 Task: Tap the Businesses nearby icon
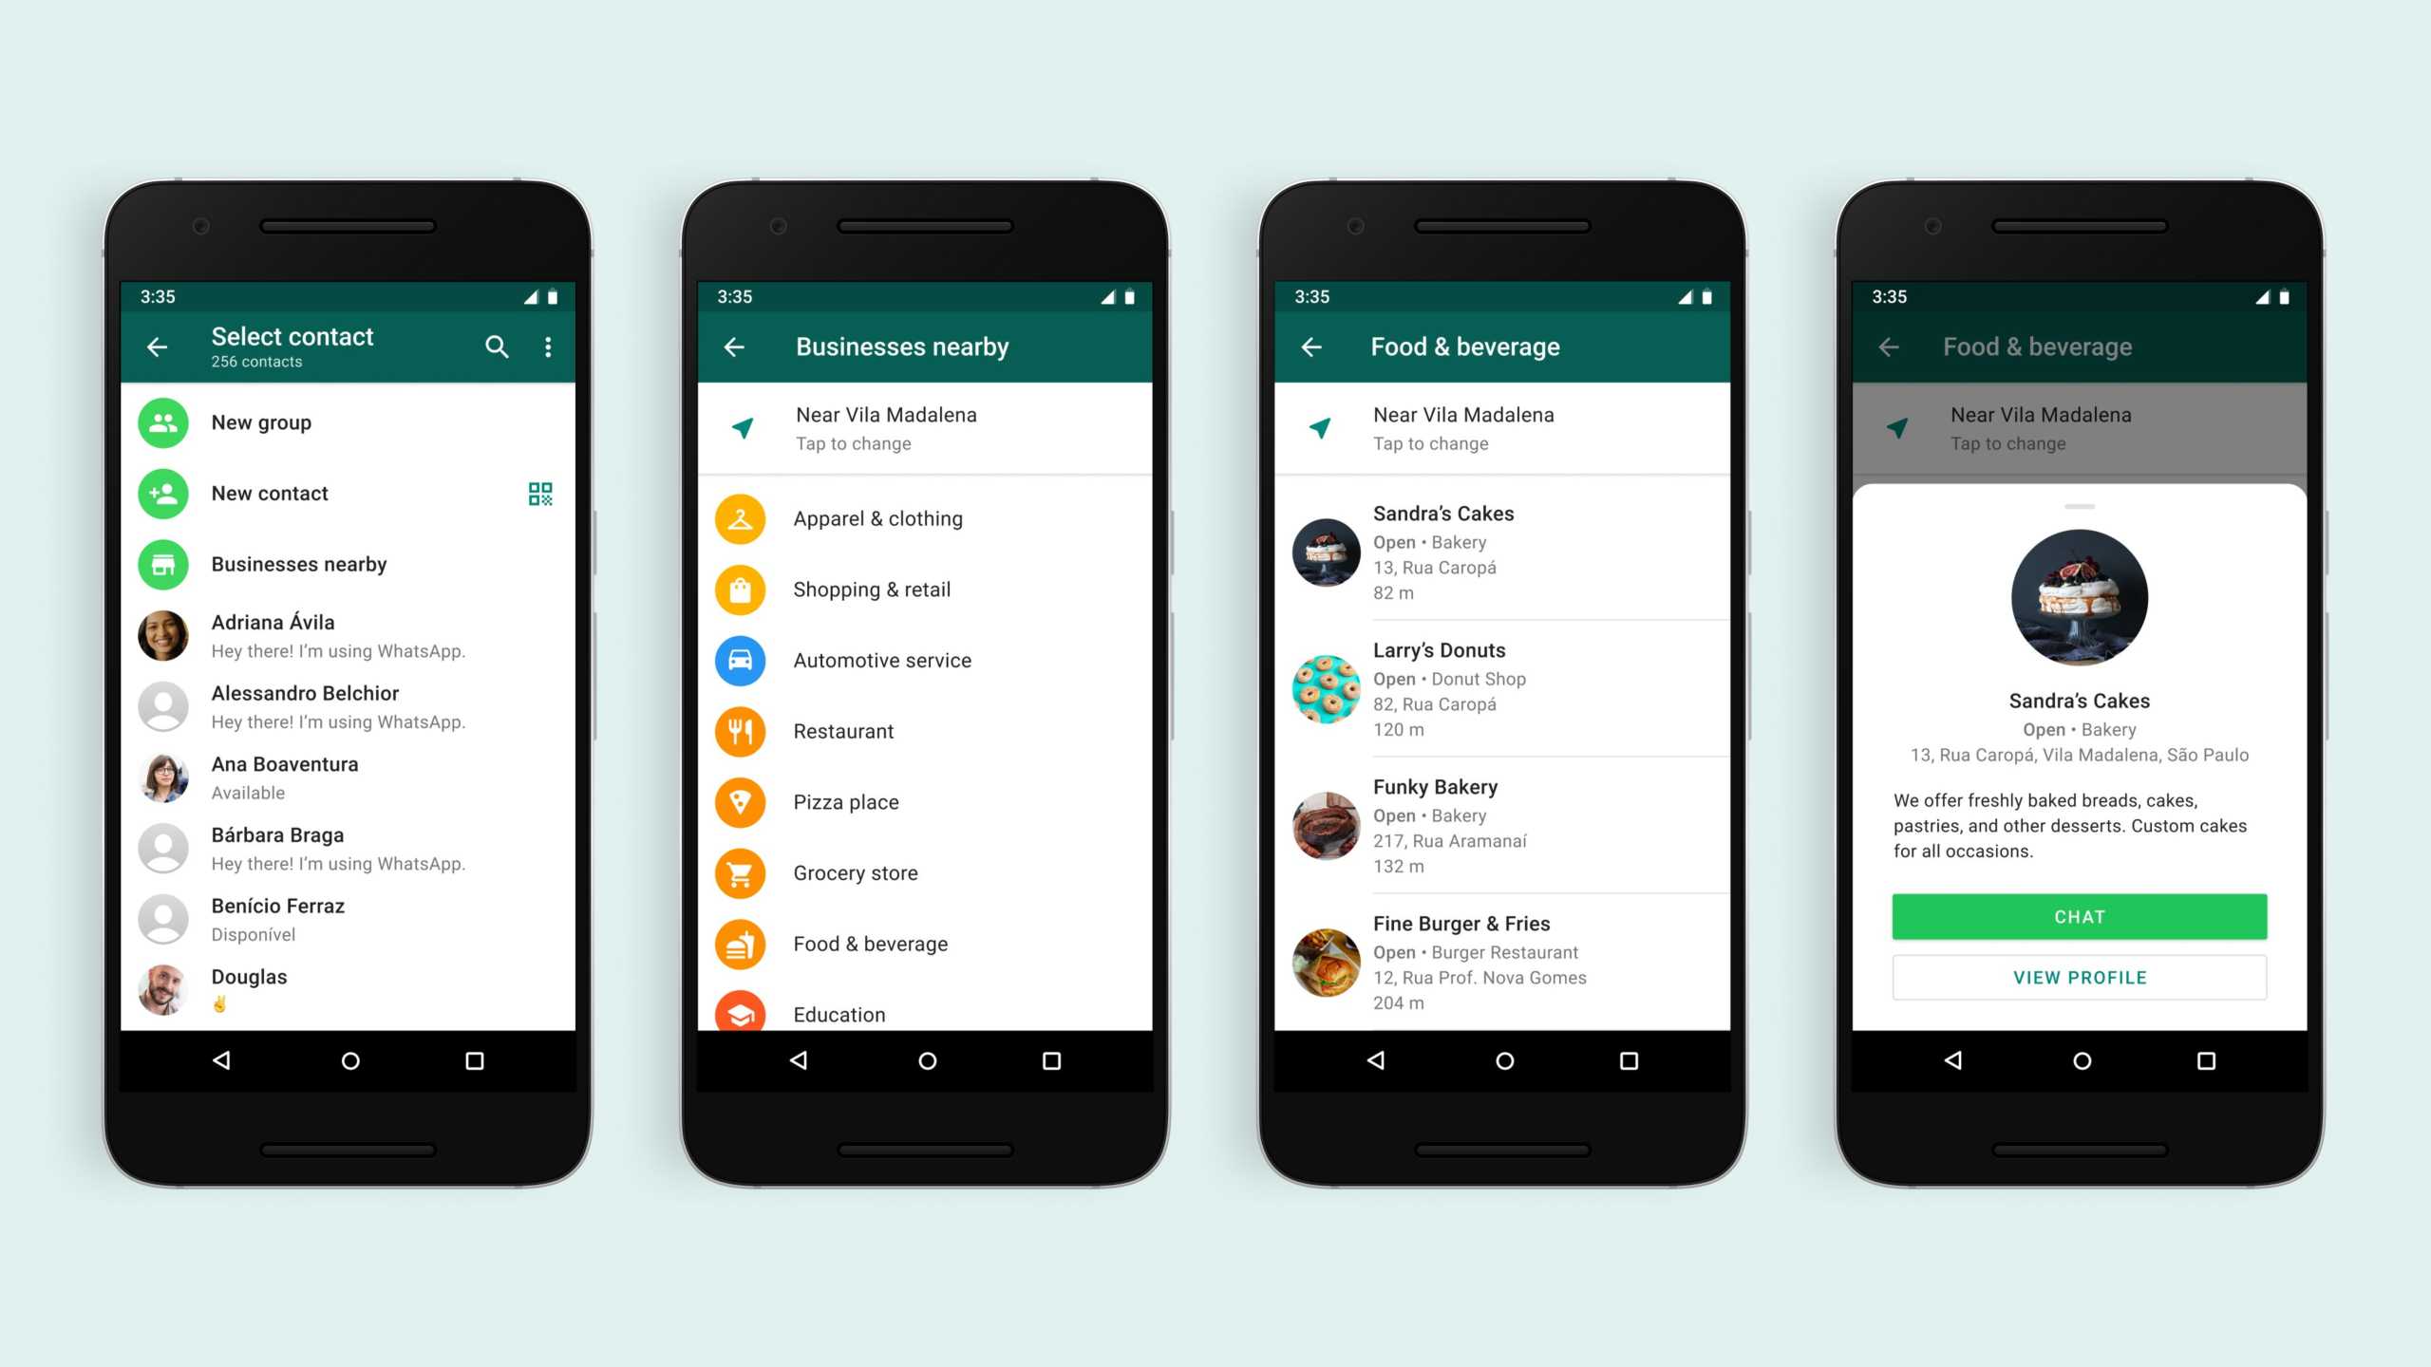click(160, 564)
